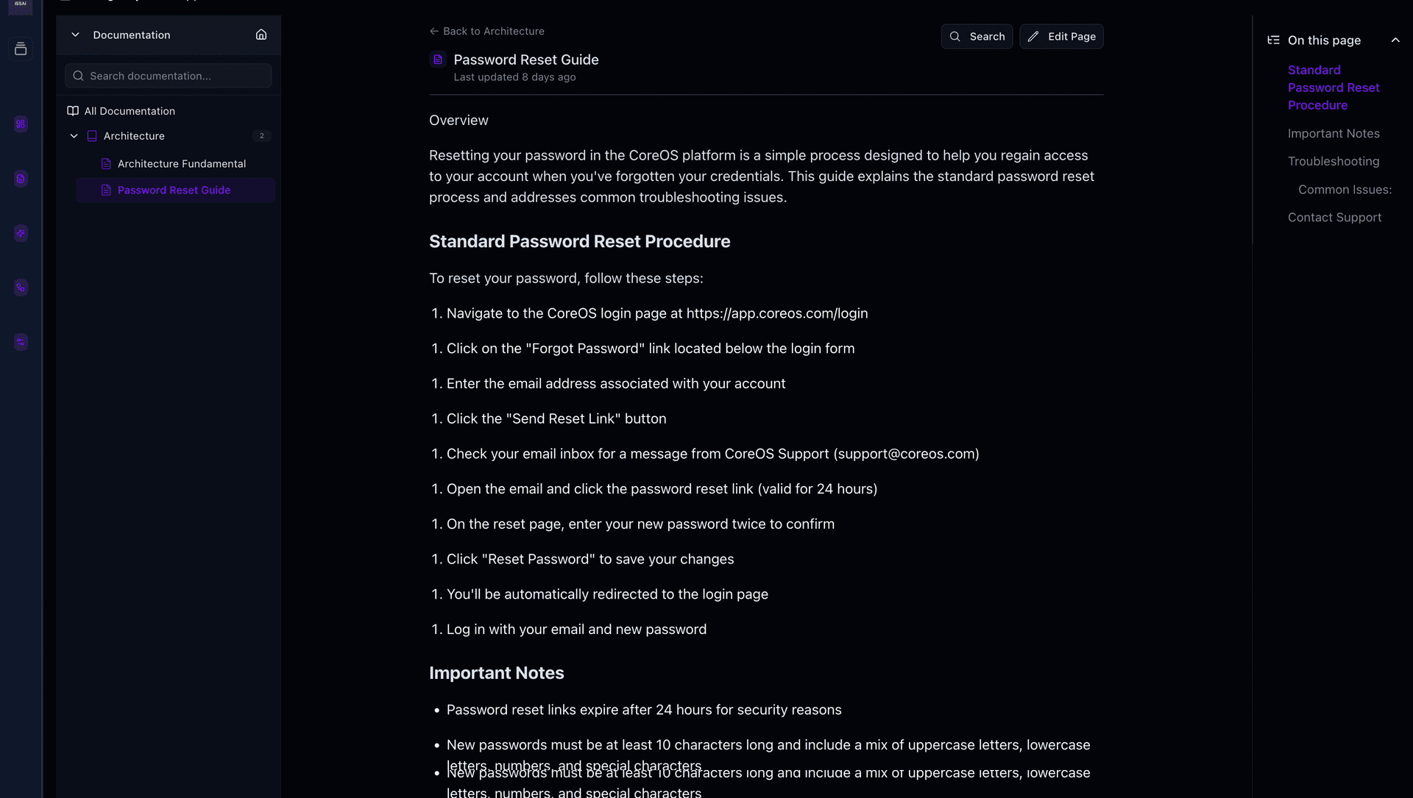Click the stacked layers icon in left rail
Viewport: 1413px width, 798px height.
21,49
